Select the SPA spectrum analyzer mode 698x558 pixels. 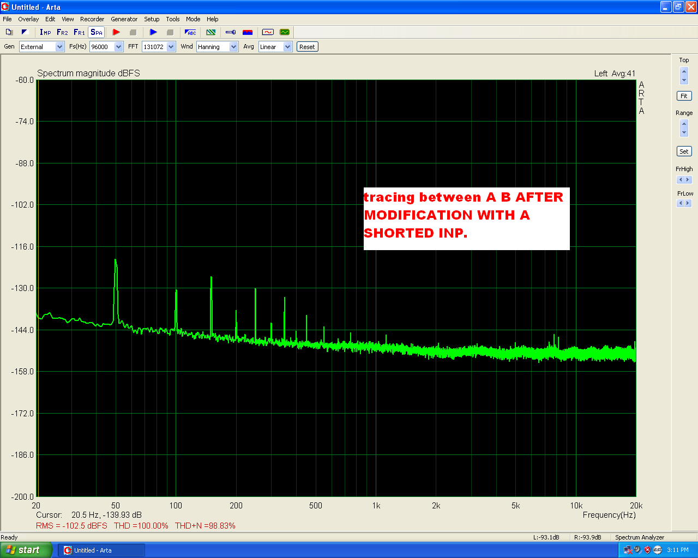pyautogui.click(x=97, y=32)
